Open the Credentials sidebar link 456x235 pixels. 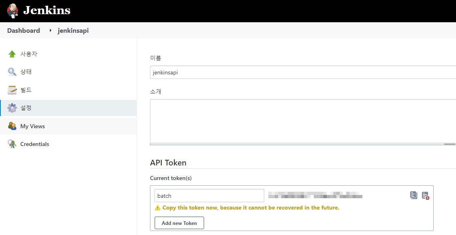(x=34, y=144)
